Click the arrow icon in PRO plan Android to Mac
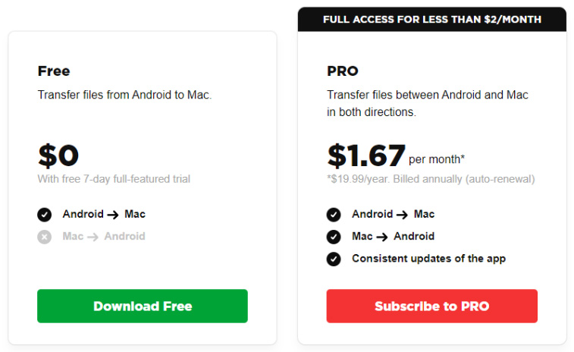Viewport: 574px width, 352px height. point(403,215)
